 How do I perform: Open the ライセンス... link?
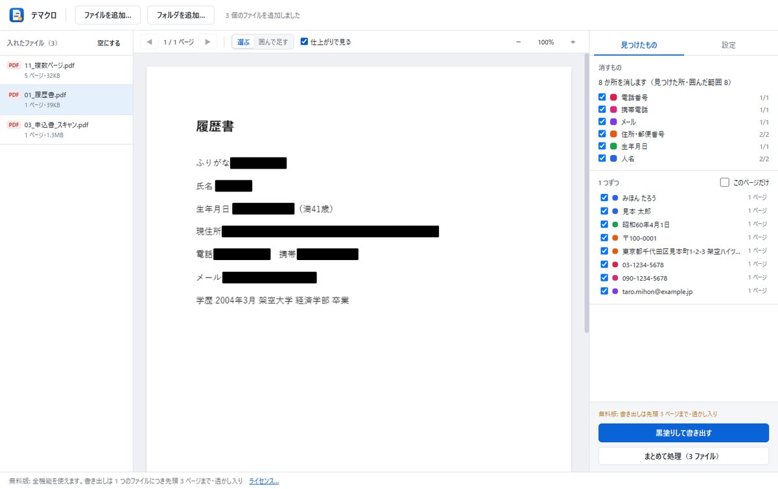point(264,481)
